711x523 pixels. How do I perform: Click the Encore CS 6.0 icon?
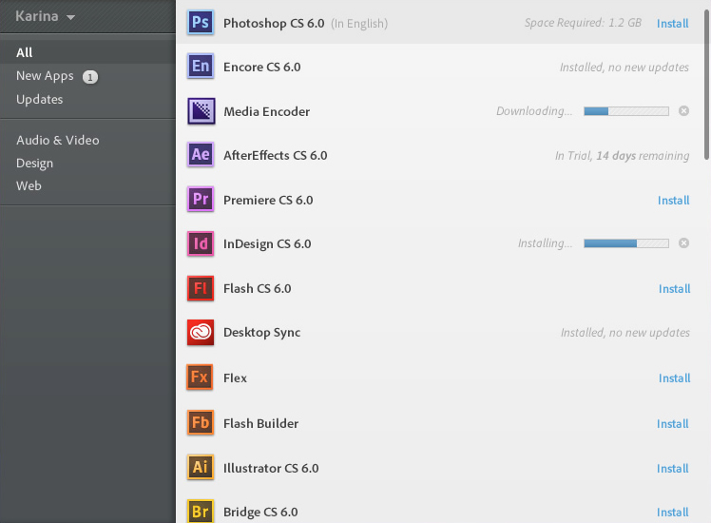pyautogui.click(x=201, y=67)
